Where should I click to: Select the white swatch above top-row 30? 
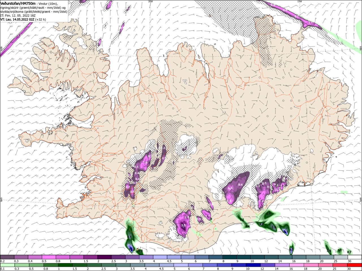pos(354,257)
